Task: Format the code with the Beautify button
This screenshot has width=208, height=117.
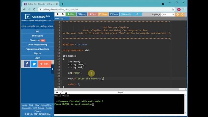Action: [x=125, y=14]
